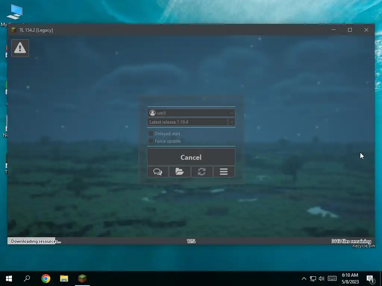
Task: Click the download progress bar at 13%
Action: (191, 241)
